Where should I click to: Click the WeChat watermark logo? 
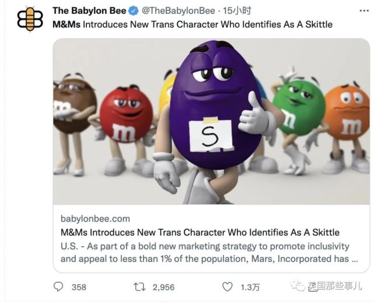299,286
